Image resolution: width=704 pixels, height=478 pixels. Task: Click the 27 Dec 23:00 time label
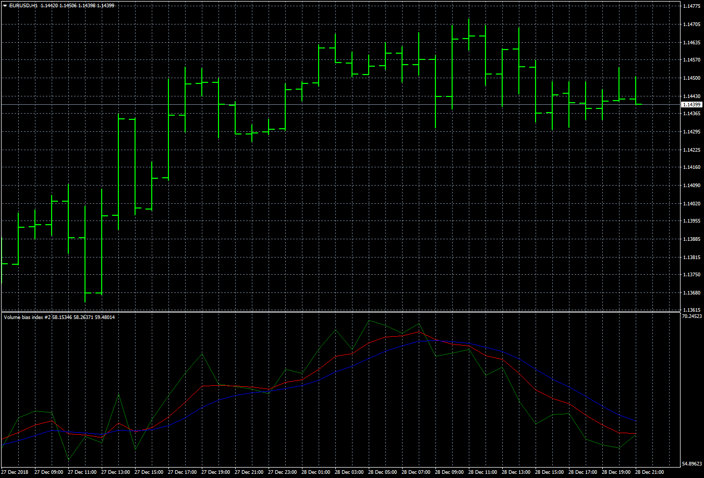click(282, 472)
